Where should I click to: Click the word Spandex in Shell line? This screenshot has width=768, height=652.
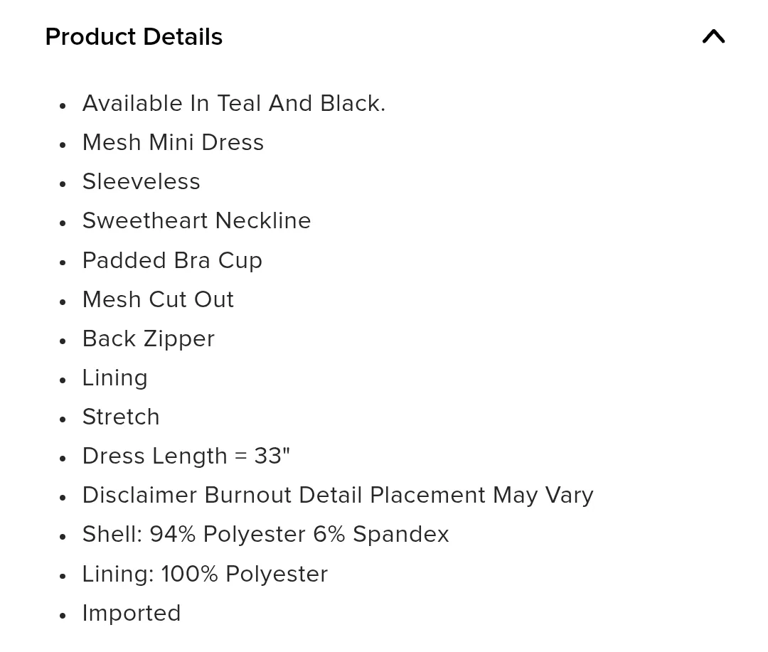(400, 534)
